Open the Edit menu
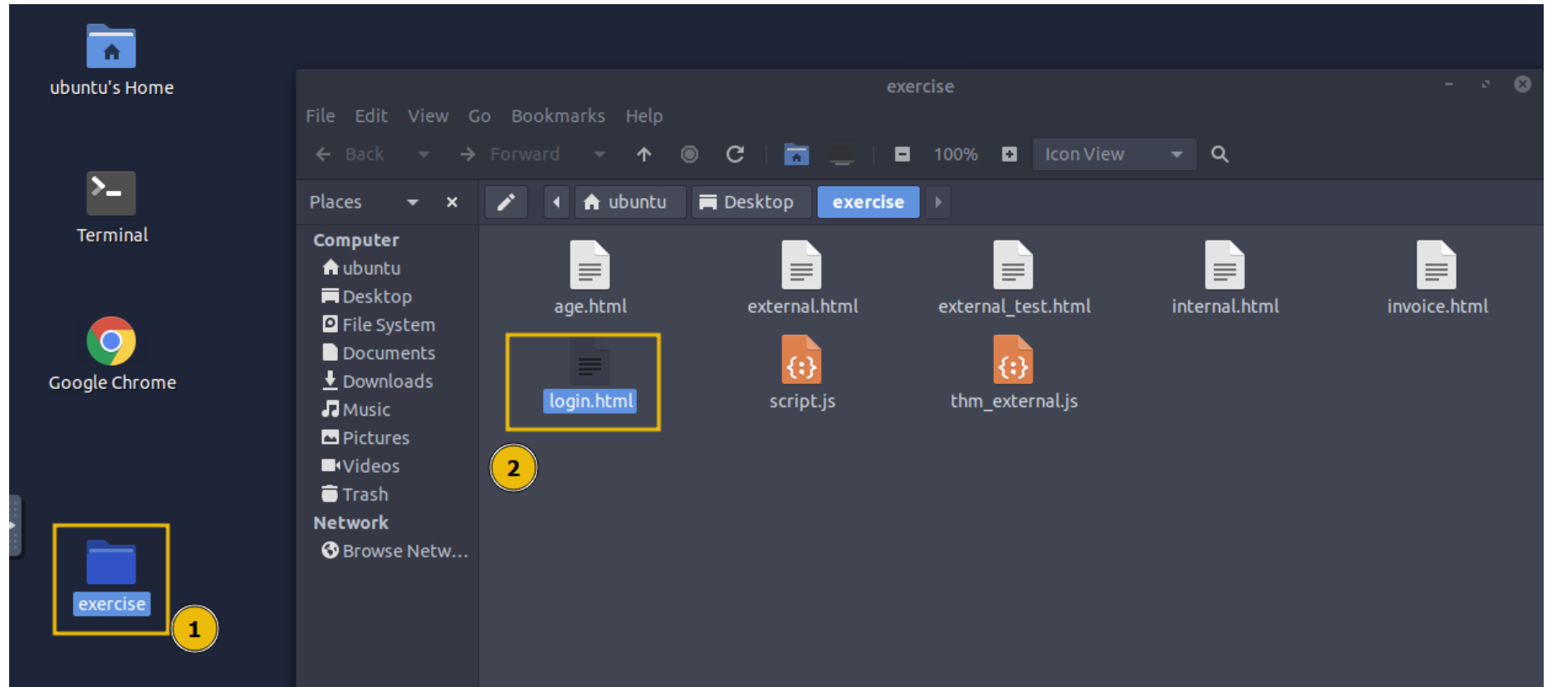 [x=371, y=116]
